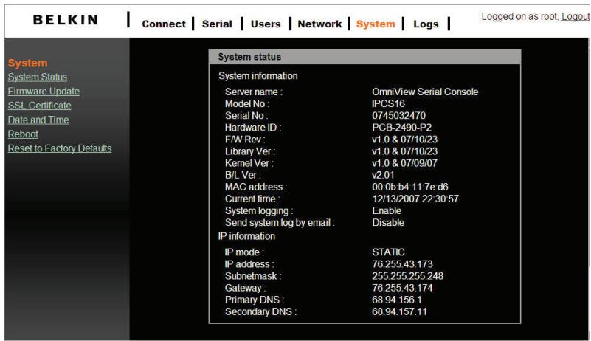Click the System information heading
Screen dimensions: 591x341
pos(258,76)
